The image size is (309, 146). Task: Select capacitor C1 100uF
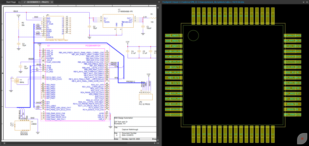[142, 27]
